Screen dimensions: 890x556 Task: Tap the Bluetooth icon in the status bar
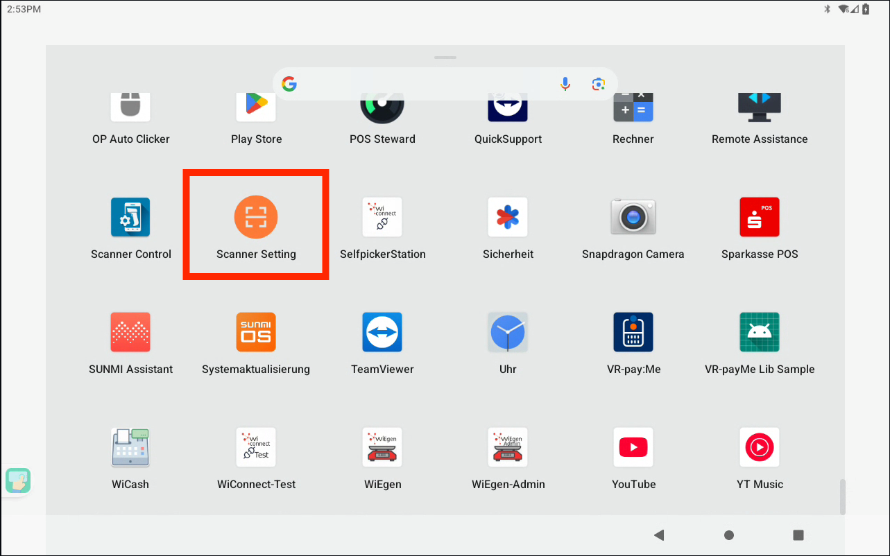[x=827, y=9]
